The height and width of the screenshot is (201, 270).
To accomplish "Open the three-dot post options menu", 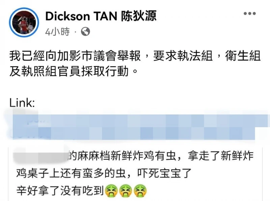I will pyautogui.click(x=249, y=13).
